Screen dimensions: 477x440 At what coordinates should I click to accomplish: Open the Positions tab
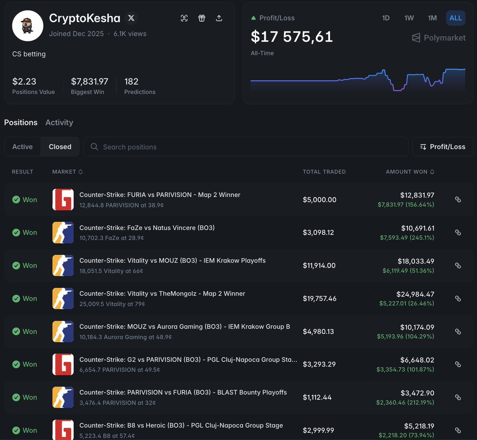(x=21, y=122)
